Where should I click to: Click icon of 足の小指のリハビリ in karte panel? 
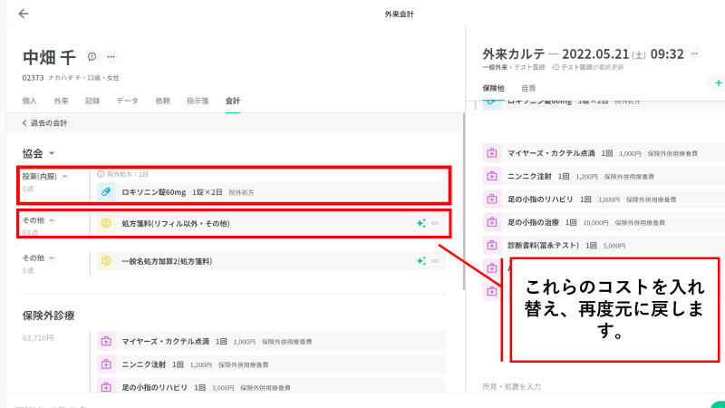point(491,199)
